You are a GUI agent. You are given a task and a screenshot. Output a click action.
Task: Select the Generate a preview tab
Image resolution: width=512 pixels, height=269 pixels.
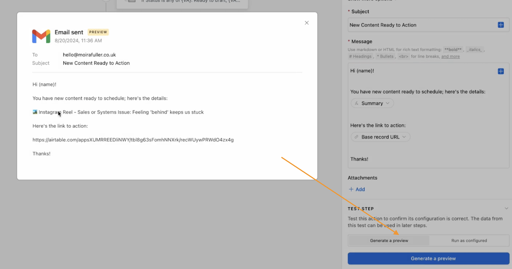pos(389,241)
